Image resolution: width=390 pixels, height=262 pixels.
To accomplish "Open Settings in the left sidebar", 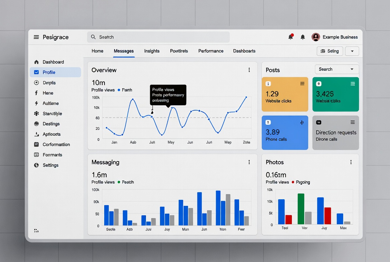I will click(50, 165).
